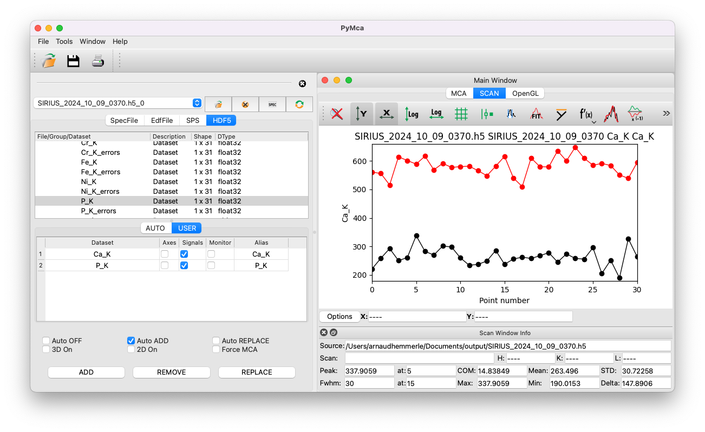Select the P_K dataset row
705x432 pixels.
pos(172,201)
